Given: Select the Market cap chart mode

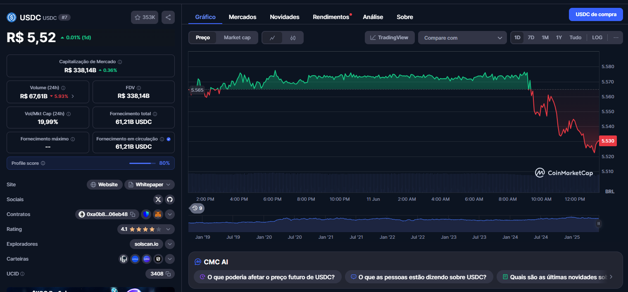Looking at the screenshot, I should [237, 38].
